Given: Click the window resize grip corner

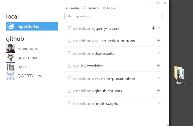Looking at the screenshot, I should 167,125.
